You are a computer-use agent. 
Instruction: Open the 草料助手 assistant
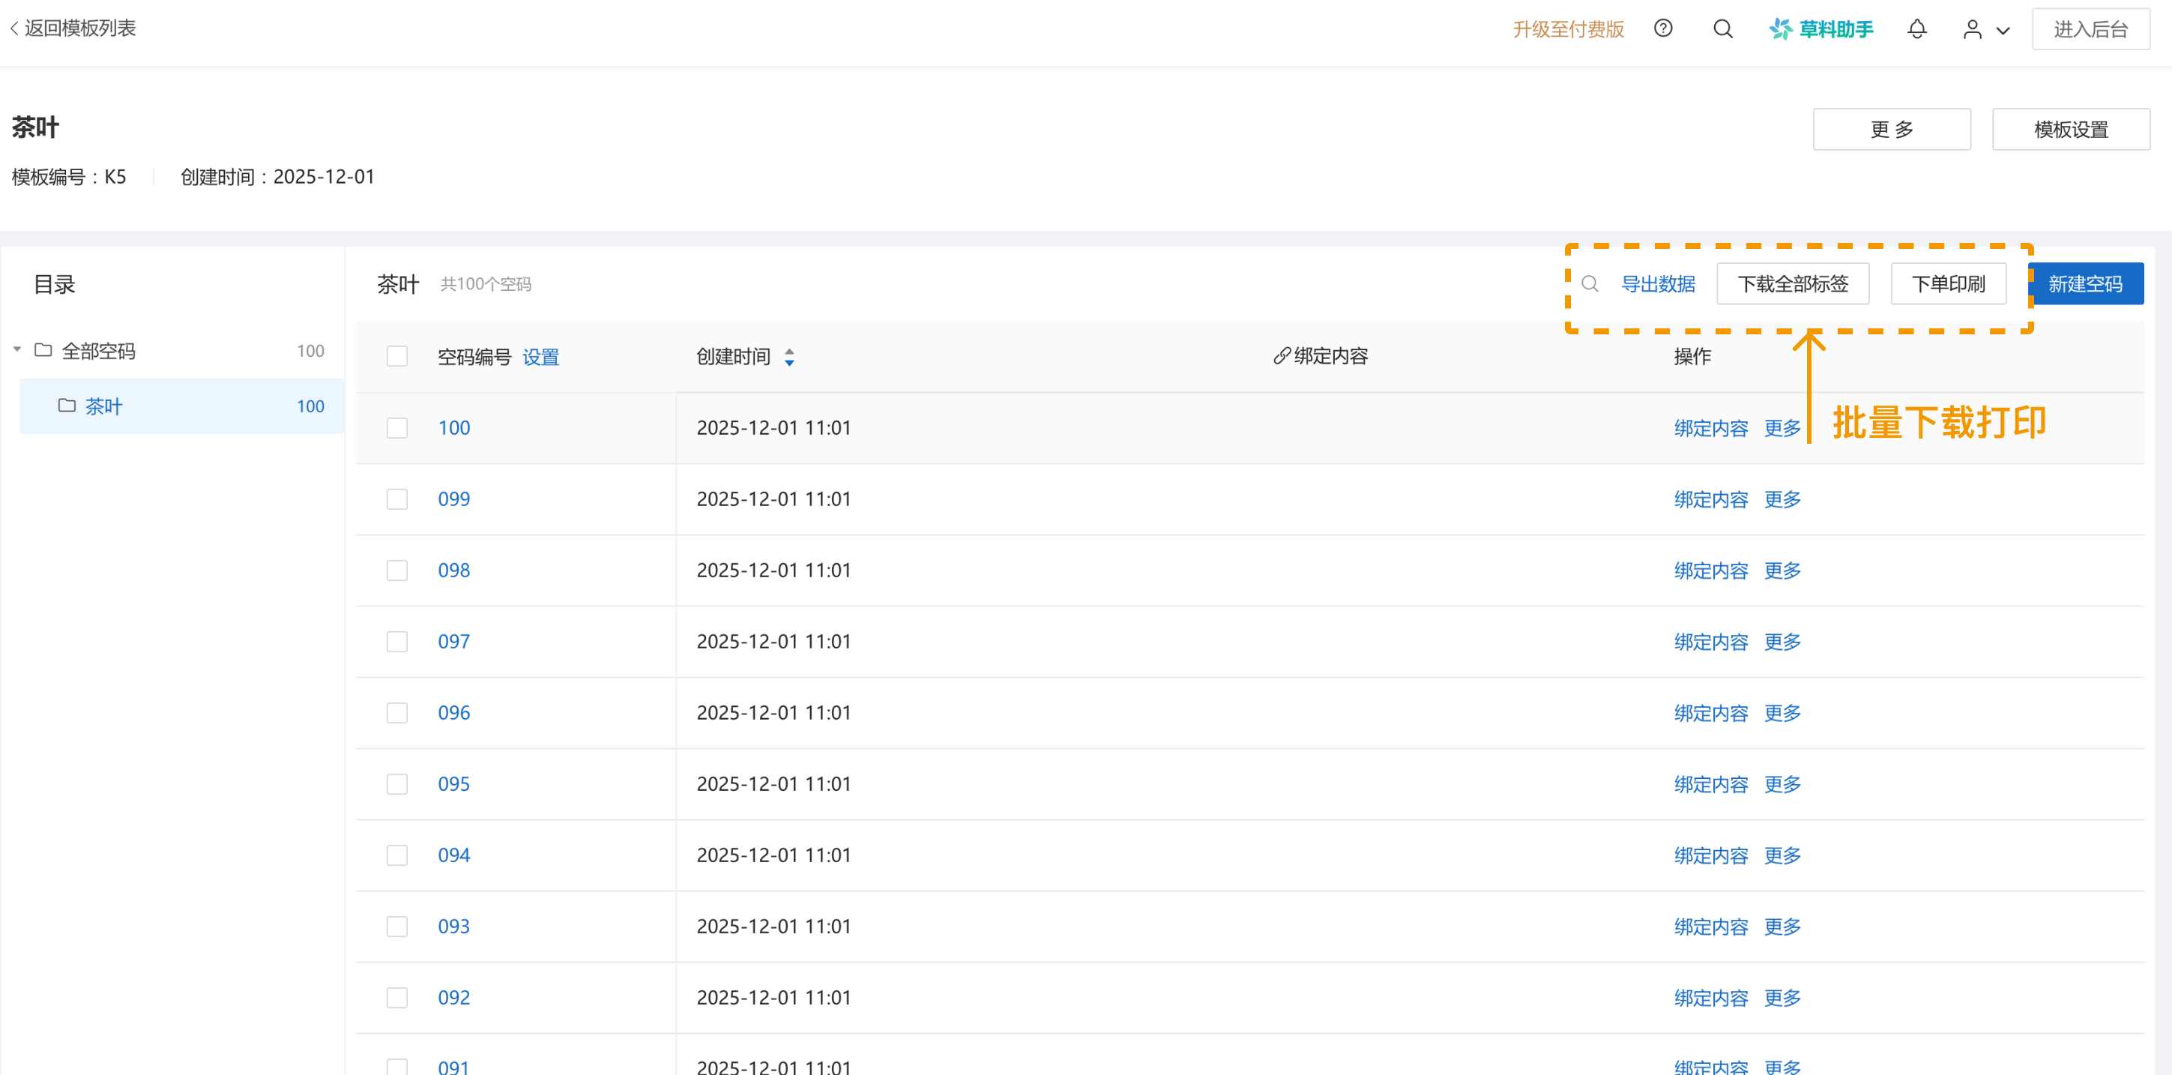pyautogui.click(x=1821, y=28)
